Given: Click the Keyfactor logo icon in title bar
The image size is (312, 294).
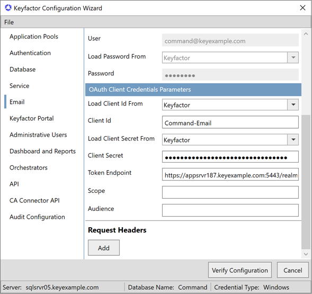Looking at the screenshot, I should [8, 8].
